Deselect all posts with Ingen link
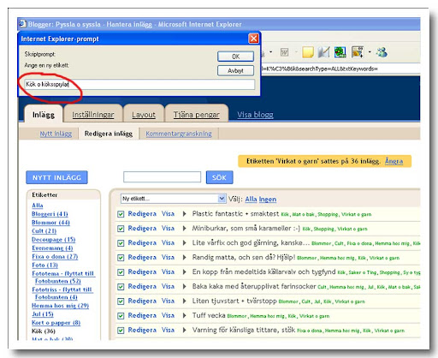The height and width of the screenshot is (358, 438). (x=268, y=199)
